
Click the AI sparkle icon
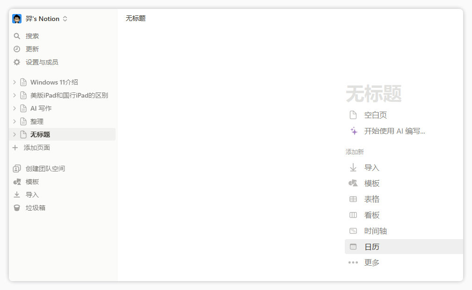[x=354, y=131]
